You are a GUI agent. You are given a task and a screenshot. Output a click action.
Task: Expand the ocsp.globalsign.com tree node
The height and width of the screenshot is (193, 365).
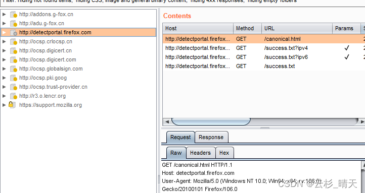coord(4,69)
